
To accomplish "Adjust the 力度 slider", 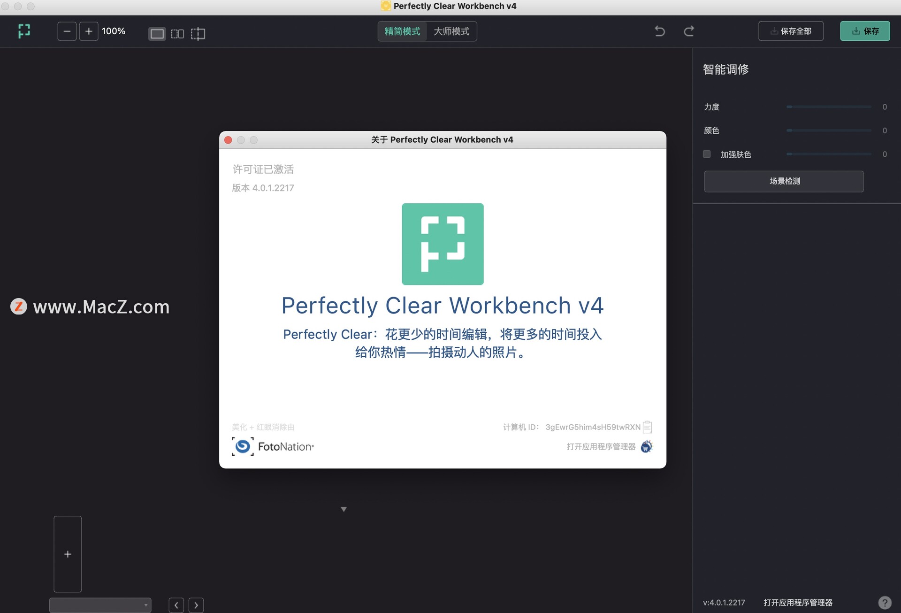I will pos(829,107).
